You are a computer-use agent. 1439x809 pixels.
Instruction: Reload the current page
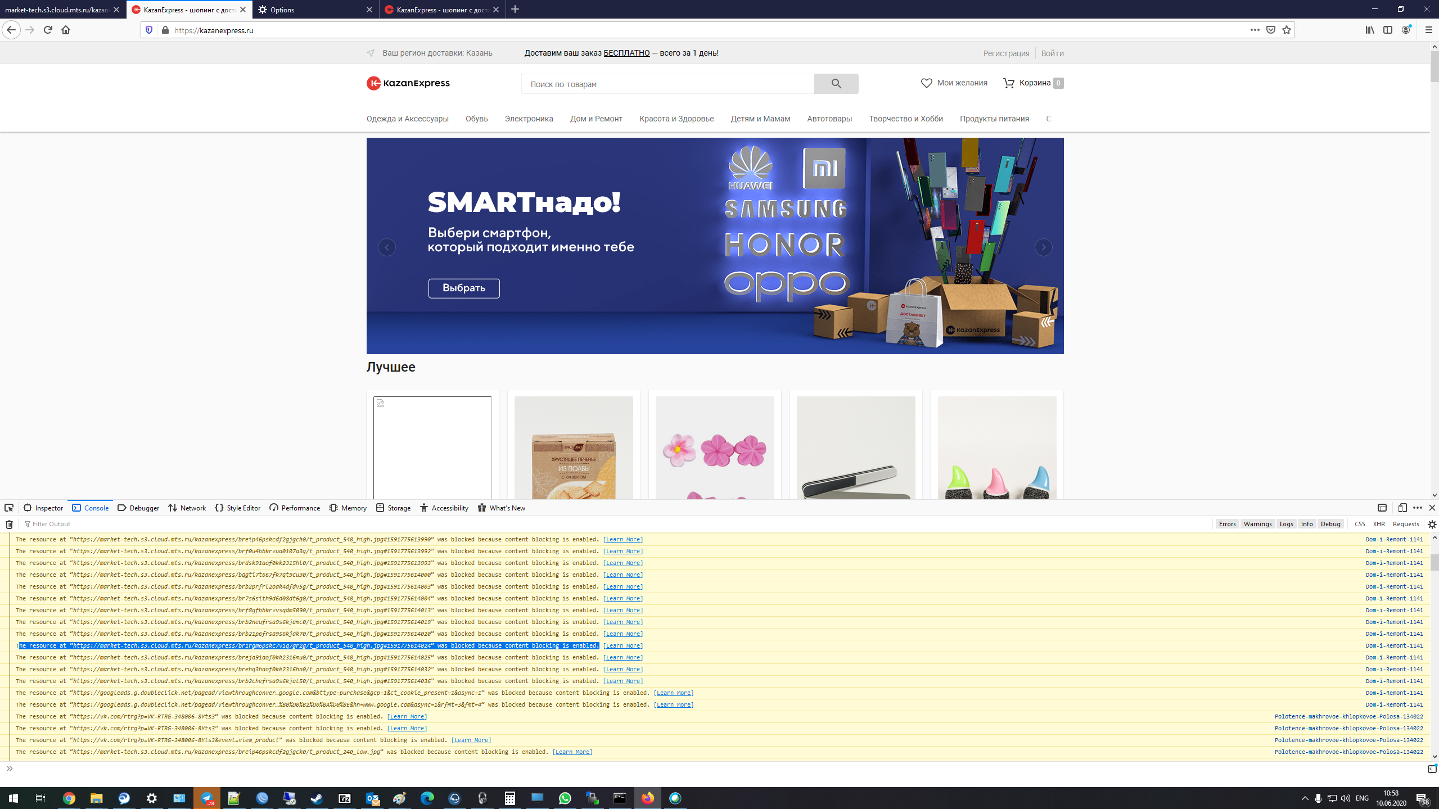click(x=48, y=30)
